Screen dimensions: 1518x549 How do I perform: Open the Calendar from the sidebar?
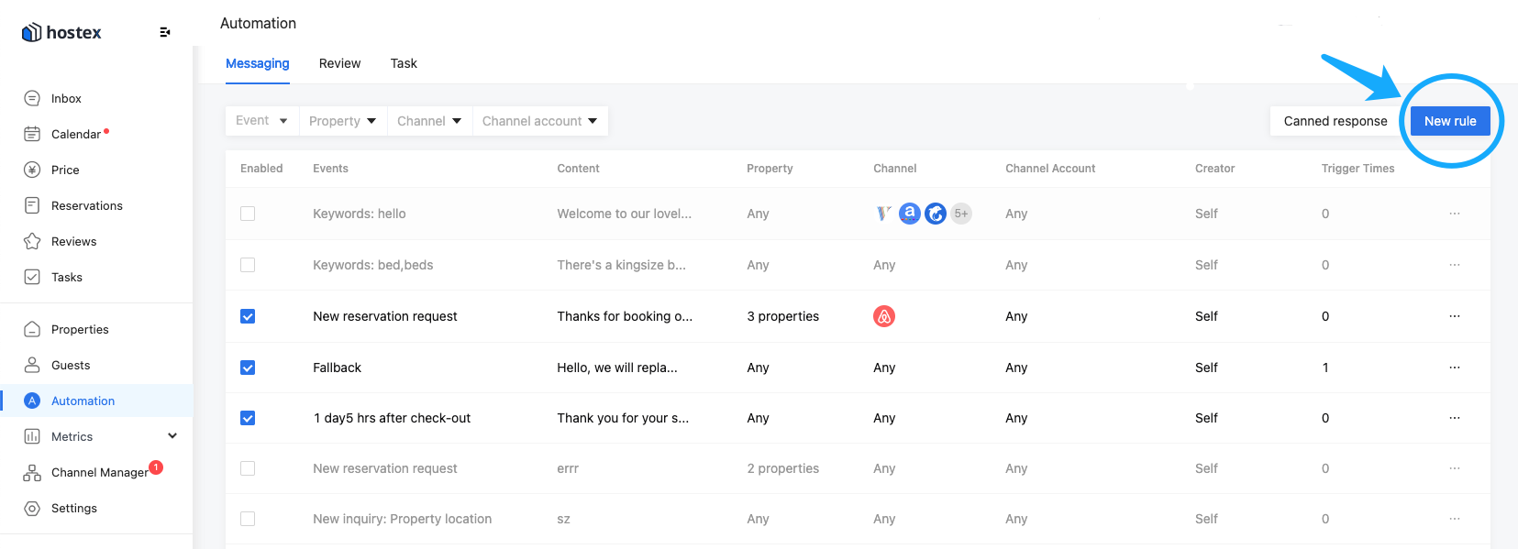click(76, 134)
